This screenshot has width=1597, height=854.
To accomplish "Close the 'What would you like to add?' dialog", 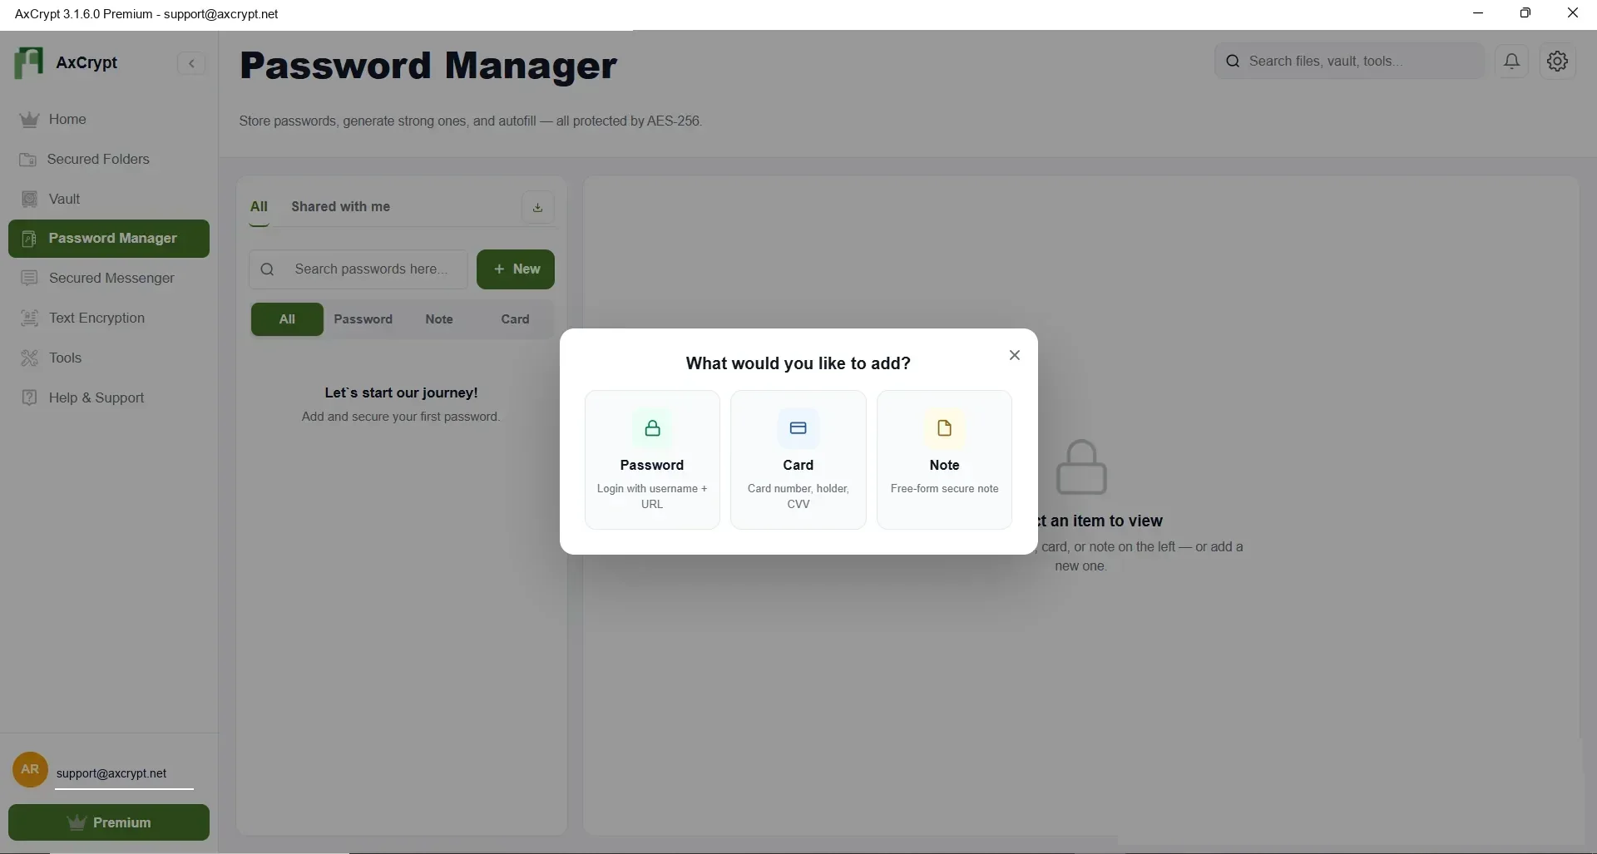I will point(1015,356).
